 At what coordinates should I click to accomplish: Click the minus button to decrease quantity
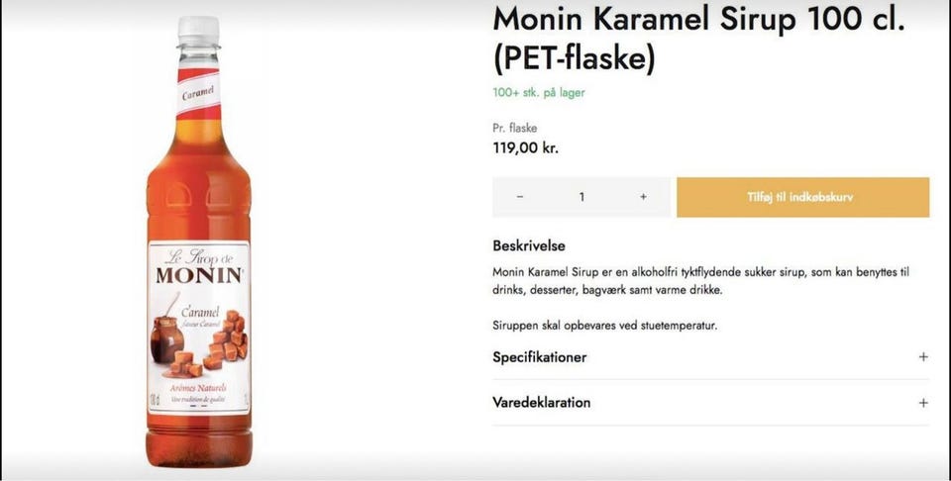[x=520, y=197]
